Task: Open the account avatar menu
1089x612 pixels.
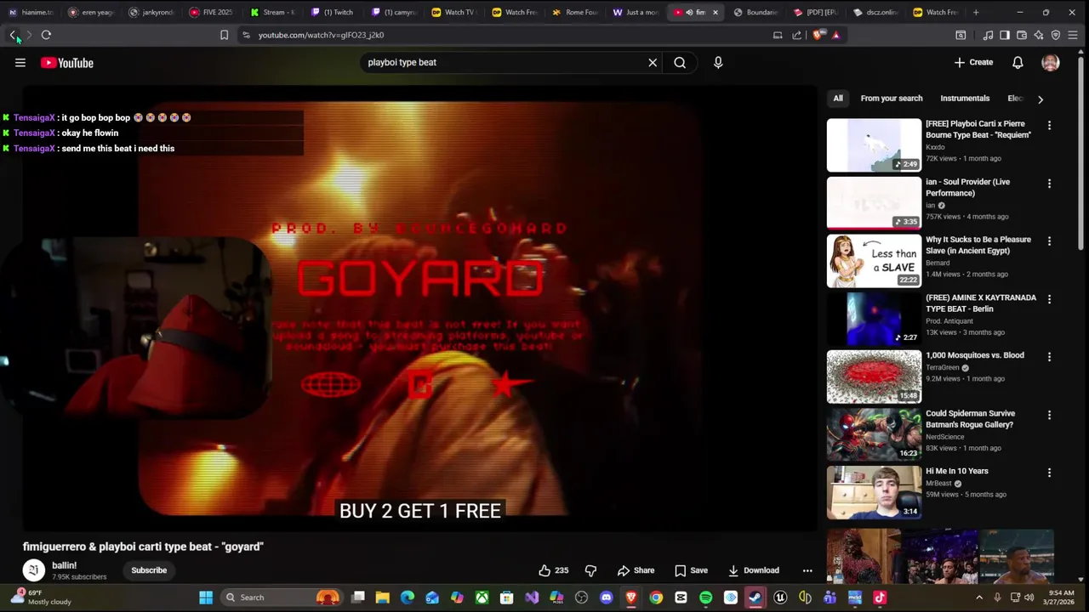Action: pyautogui.click(x=1051, y=63)
